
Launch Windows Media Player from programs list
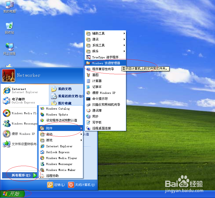61,158
